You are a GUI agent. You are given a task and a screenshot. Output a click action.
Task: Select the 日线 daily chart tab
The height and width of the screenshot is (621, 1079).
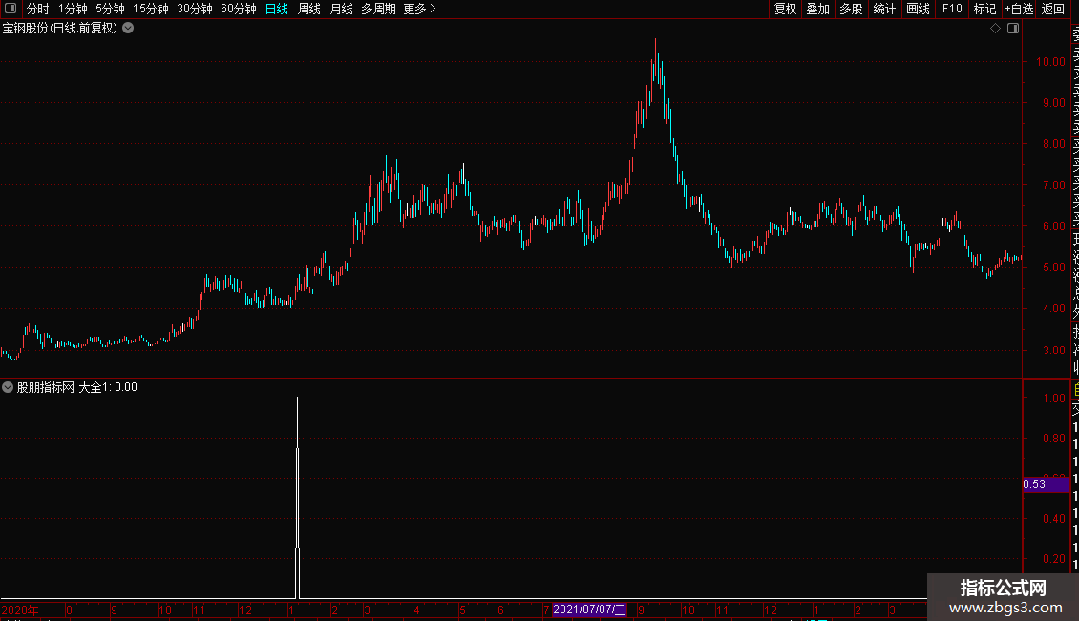[277, 9]
